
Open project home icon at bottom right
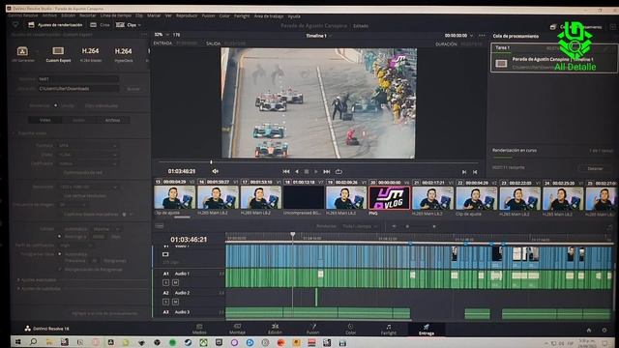tap(589, 330)
